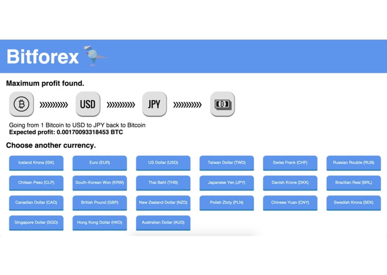Image resolution: width=387 pixels, height=275 pixels.
Task: Choose Polish Zloty (PLN) button
Action: pyautogui.click(x=227, y=203)
